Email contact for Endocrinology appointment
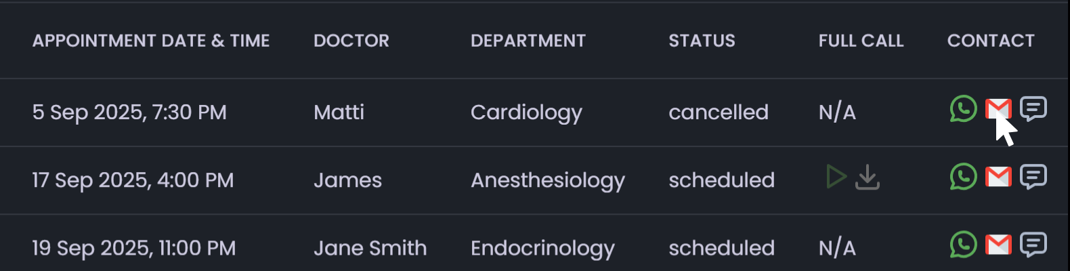This screenshot has height=271, width=1070. coord(998,245)
